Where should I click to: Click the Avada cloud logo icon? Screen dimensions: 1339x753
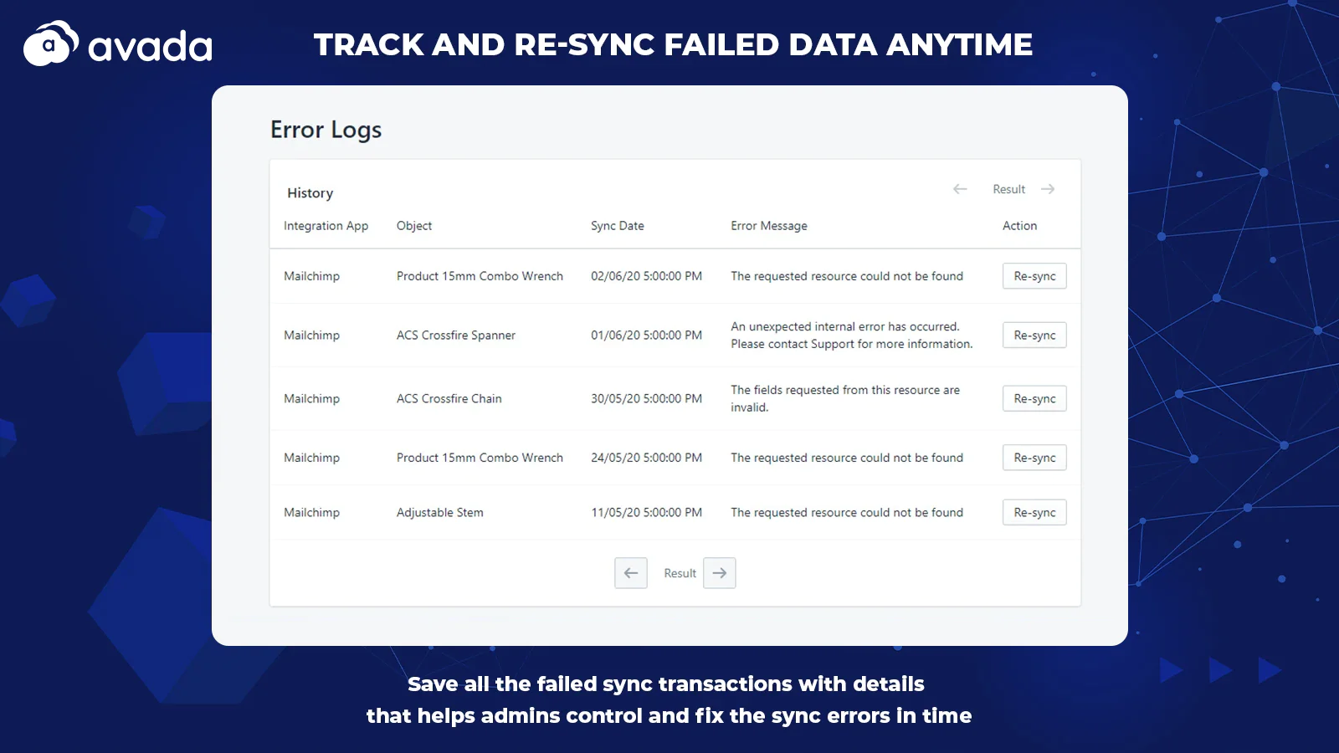[x=50, y=44]
